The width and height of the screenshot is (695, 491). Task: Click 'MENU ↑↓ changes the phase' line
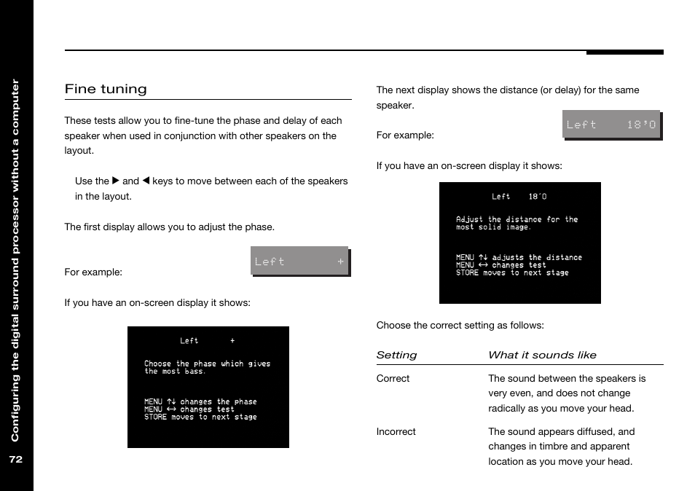[201, 402]
